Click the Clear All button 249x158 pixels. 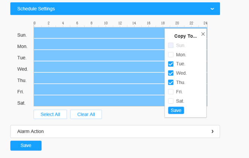pyautogui.click(x=86, y=114)
